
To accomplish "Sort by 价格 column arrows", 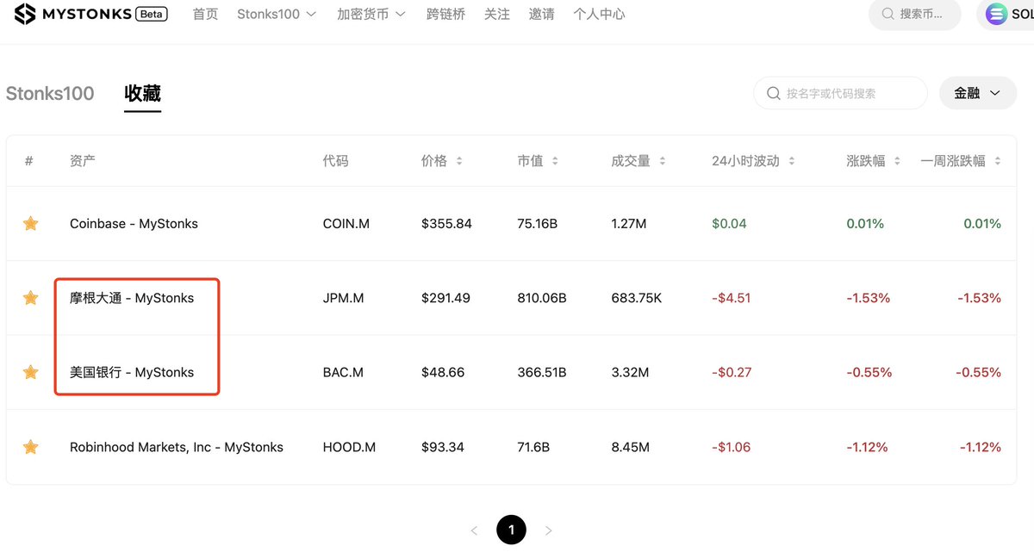I will [x=459, y=161].
